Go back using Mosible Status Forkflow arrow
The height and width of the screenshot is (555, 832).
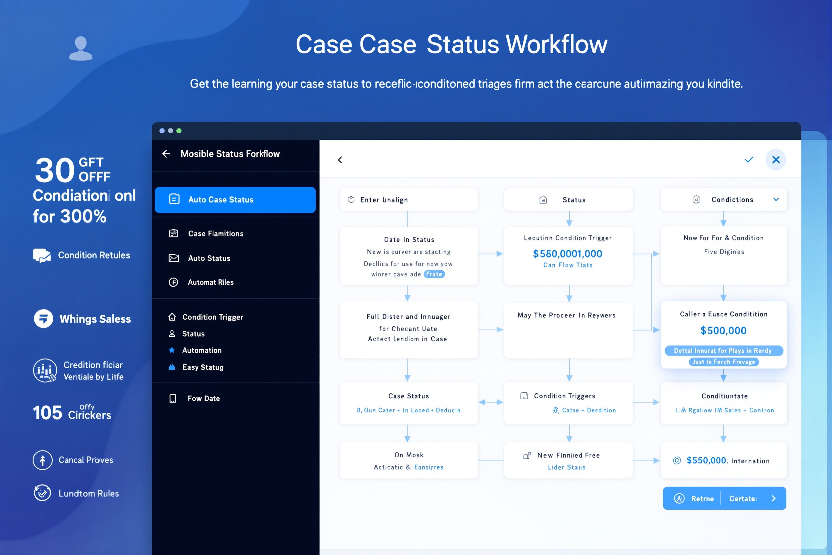coord(166,154)
